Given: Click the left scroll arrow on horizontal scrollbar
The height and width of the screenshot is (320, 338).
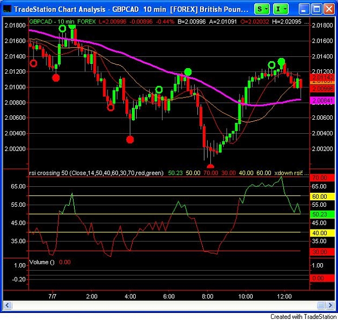Looking at the screenshot, I should 8,305.
